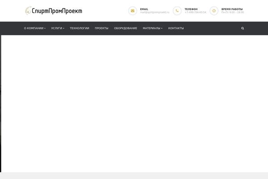Open the ТЕХНОЛОГИИ menu item
This screenshot has height=179, width=268.
click(80, 28)
